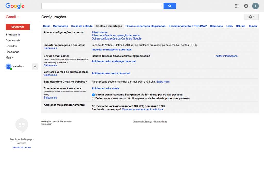Click Adicionar outro endereço de e-mail
The width and height of the screenshot is (264, 174).
[x=114, y=61]
